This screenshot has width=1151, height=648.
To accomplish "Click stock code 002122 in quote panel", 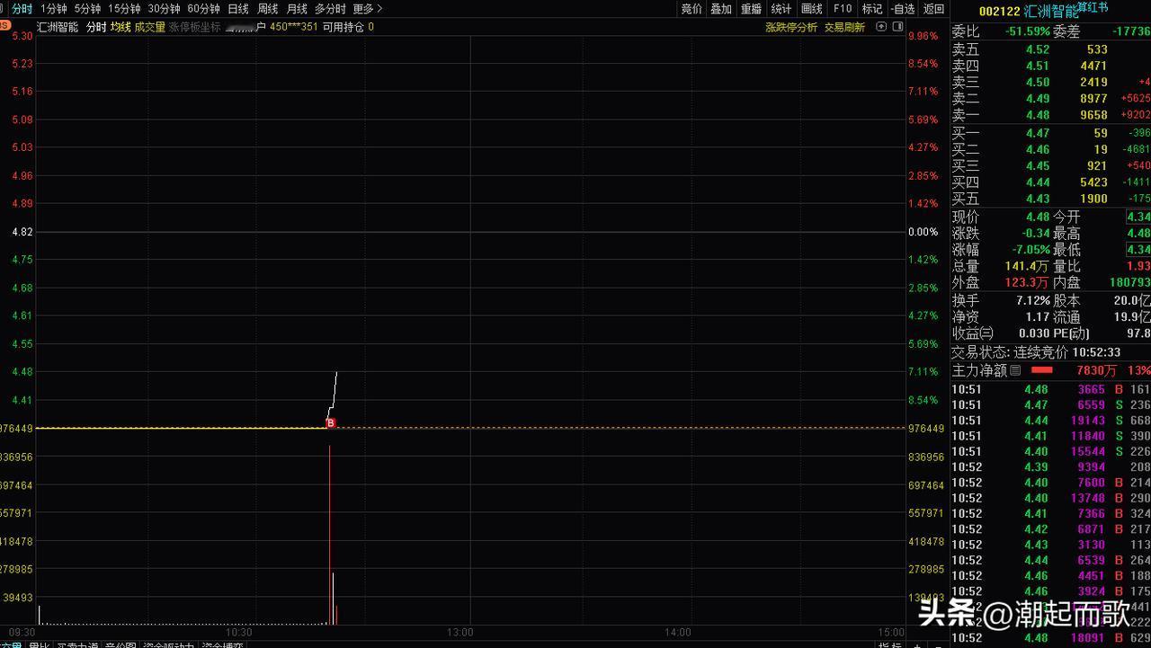I will pos(999,11).
